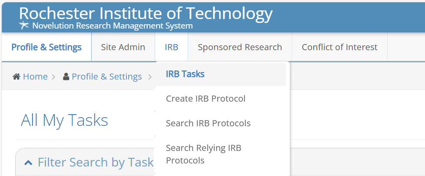This screenshot has height=176, width=425.
Task: Open Search IRB Protocols menu item
Action: point(208,123)
